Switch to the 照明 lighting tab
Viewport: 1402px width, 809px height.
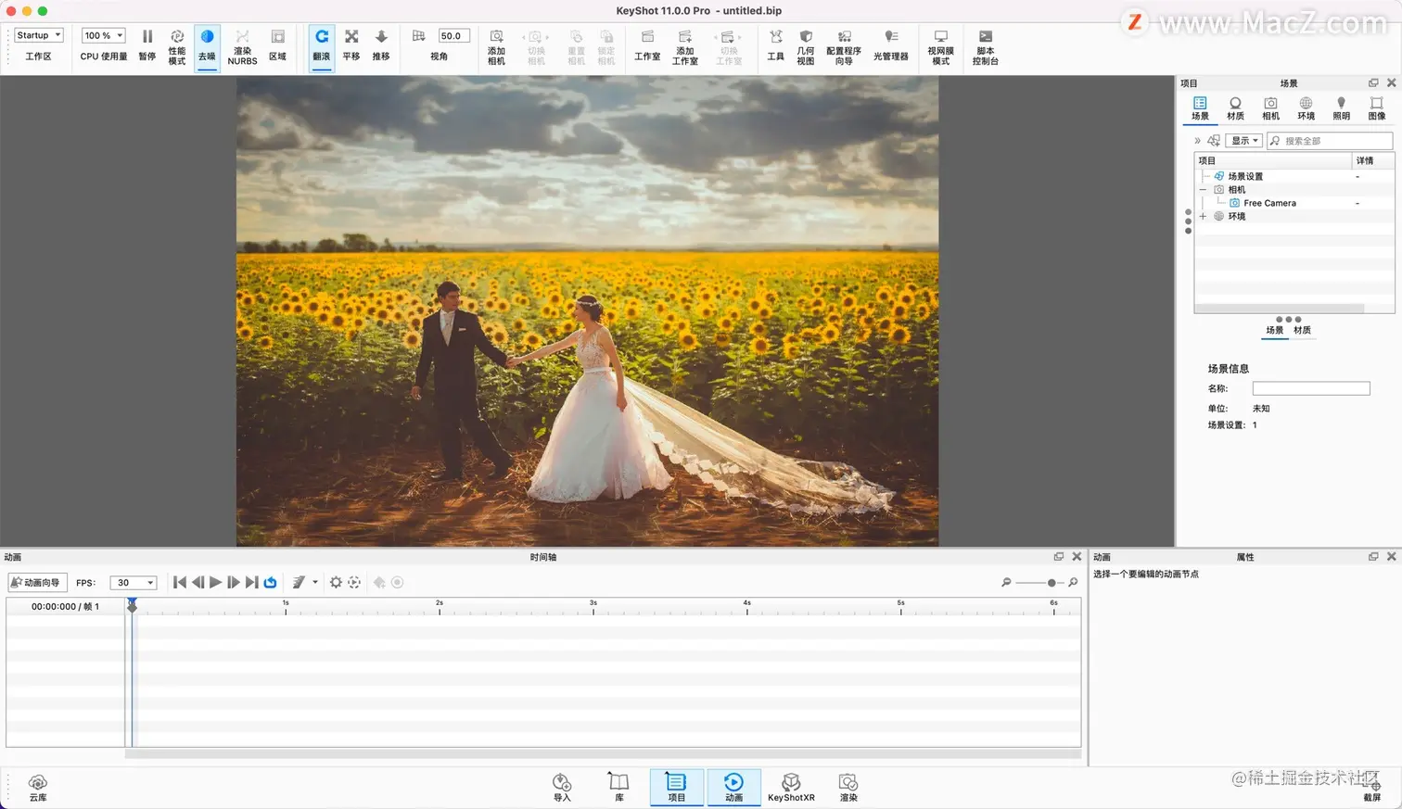tap(1341, 108)
